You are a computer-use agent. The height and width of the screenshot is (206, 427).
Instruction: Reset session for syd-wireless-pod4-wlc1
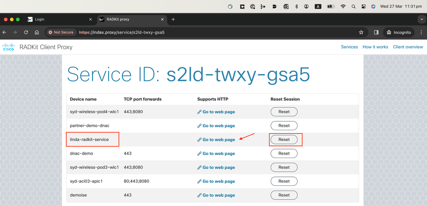click(x=284, y=112)
